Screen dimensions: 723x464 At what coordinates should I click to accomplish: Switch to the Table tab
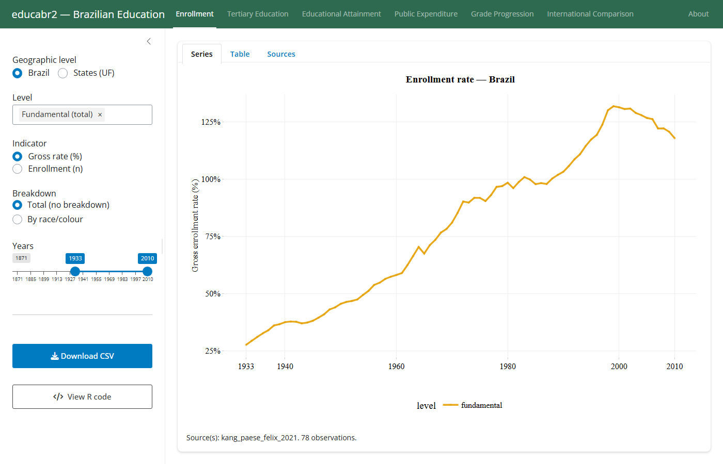[240, 54]
